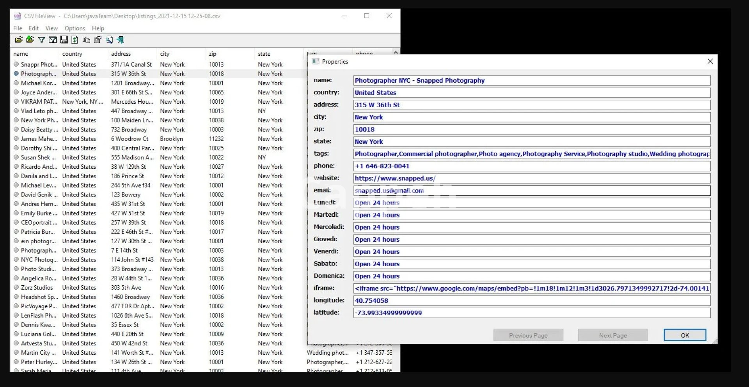Click the Exit door icon

coord(121,40)
